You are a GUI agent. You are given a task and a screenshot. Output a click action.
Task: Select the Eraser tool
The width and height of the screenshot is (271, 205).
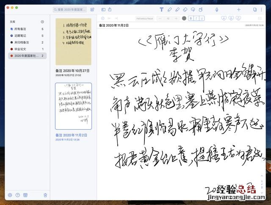point(185,9)
